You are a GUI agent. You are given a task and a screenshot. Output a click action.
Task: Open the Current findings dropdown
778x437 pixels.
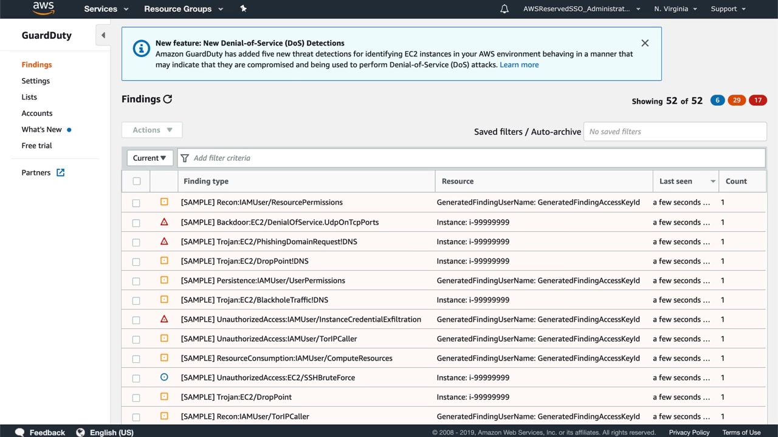(150, 158)
